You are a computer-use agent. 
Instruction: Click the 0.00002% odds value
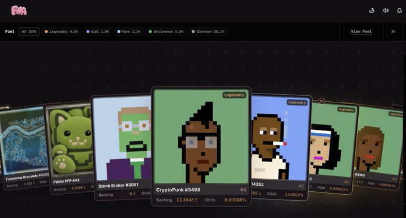[x=294, y=195]
